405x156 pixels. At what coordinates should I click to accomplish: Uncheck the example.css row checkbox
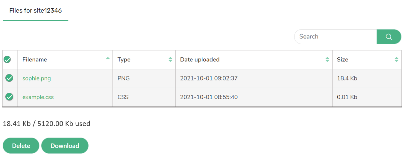click(x=10, y=97)
